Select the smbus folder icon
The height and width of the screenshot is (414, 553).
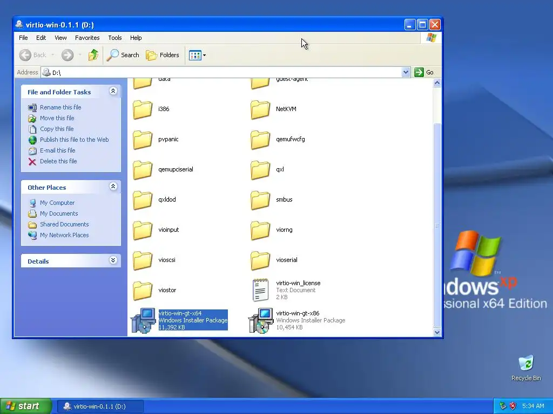pyautogui.click(x=260, y=199)
